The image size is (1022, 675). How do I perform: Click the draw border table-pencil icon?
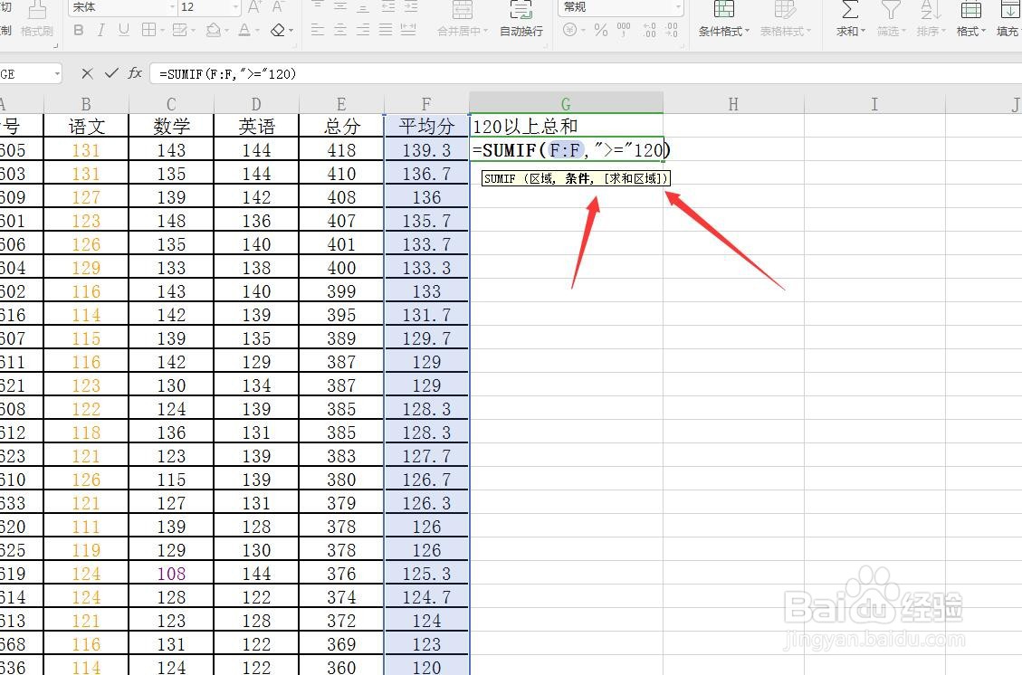(180, 30)
